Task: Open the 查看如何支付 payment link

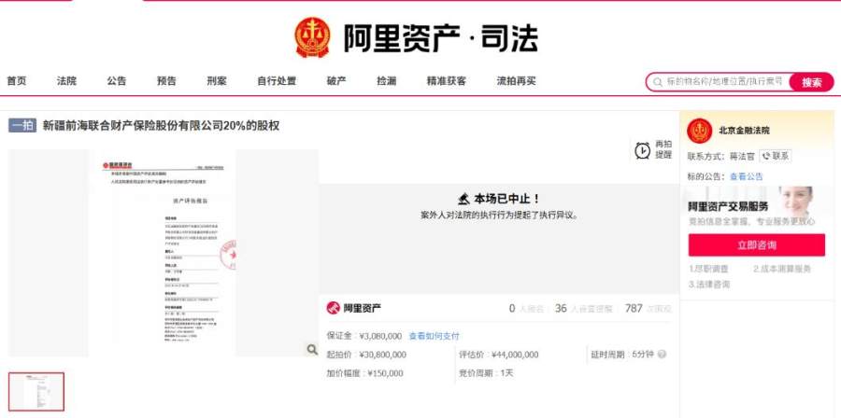Action: (434, 336)
